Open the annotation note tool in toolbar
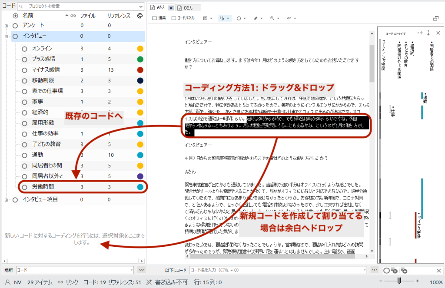 pos(205,18)
